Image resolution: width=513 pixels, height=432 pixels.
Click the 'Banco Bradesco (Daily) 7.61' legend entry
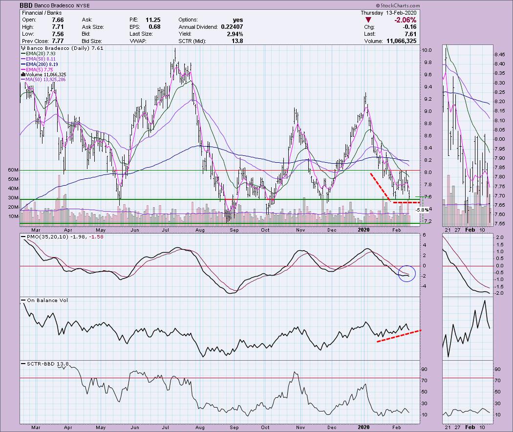point(65,48)
